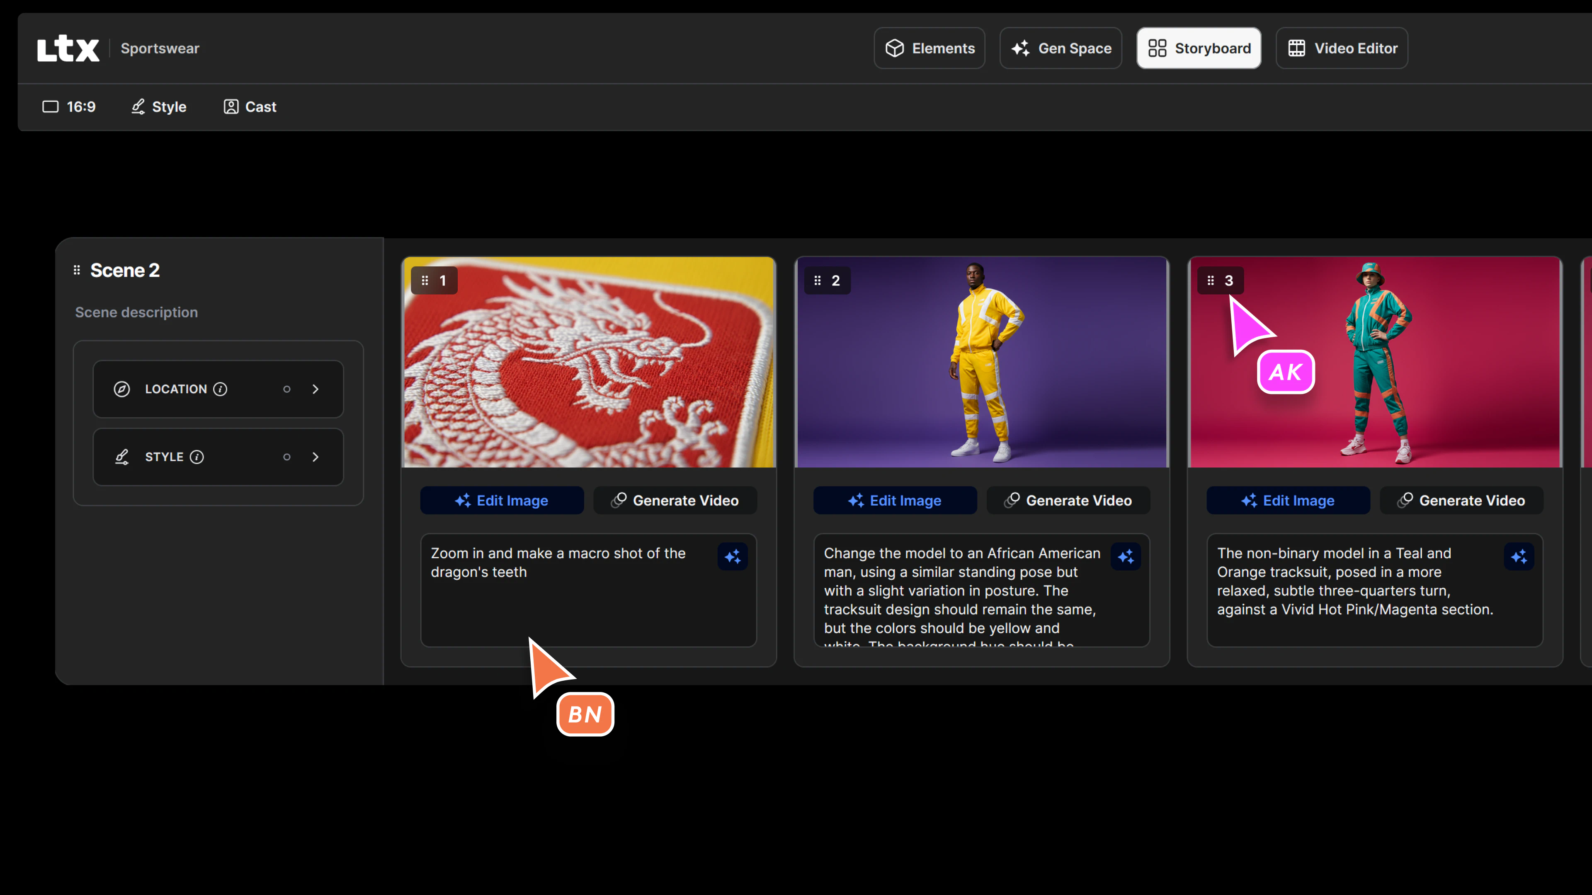Switch to the Gen Space tab

(x=1061, y=48)
